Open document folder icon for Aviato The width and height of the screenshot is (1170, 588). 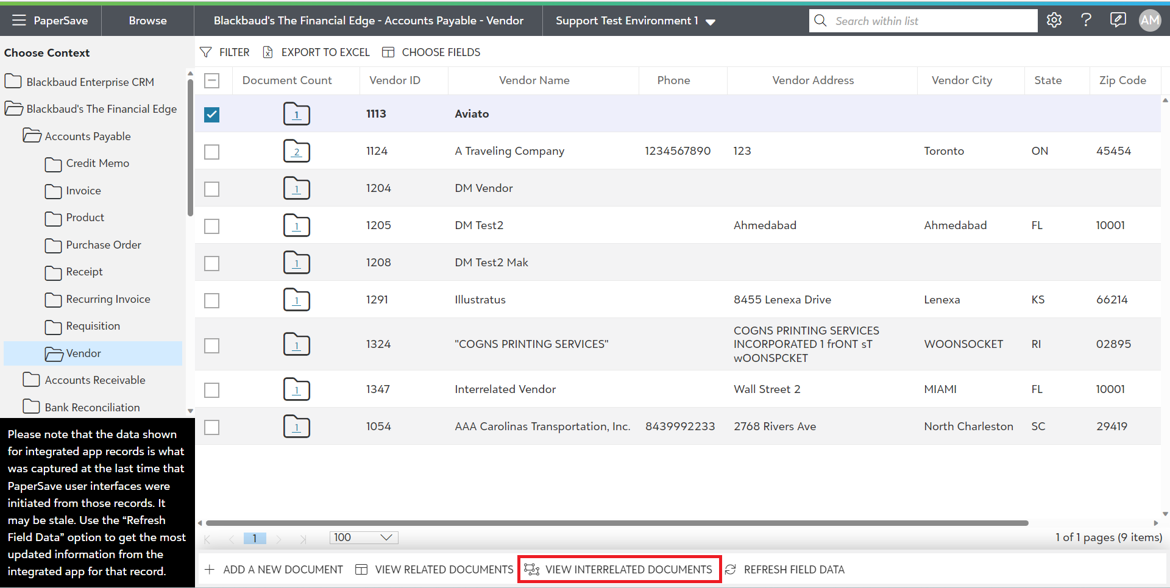(297, 114)
